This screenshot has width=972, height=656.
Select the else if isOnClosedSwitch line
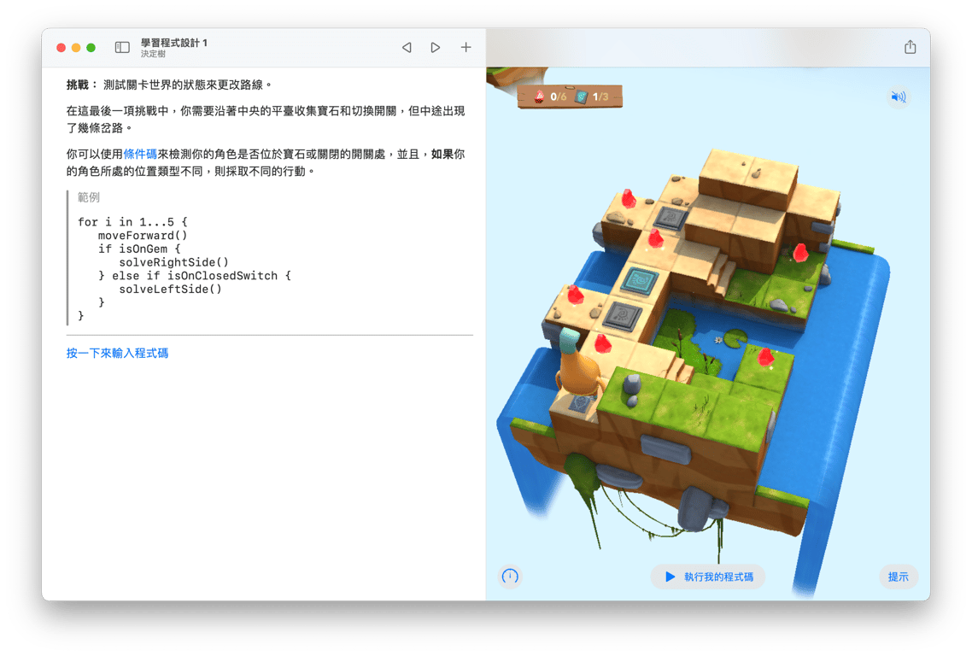point(195,275)
